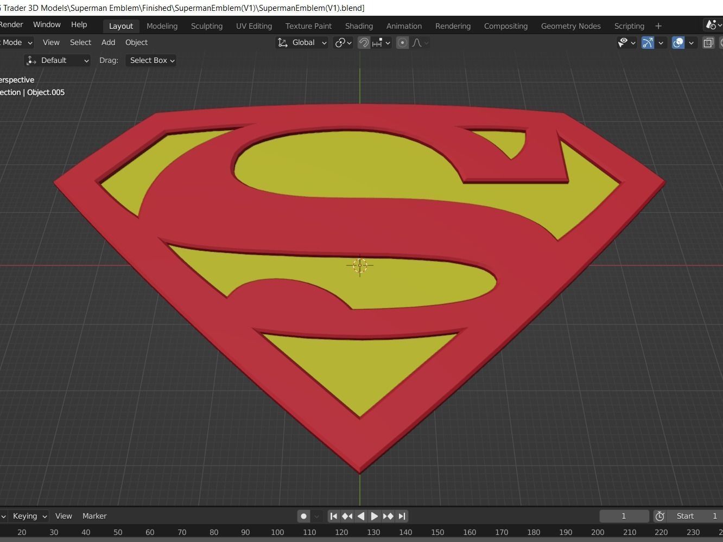Viewport: 723px width, 542px height.
Task: Switch to the Rendering workspace tab
Action: coord(453,26)
